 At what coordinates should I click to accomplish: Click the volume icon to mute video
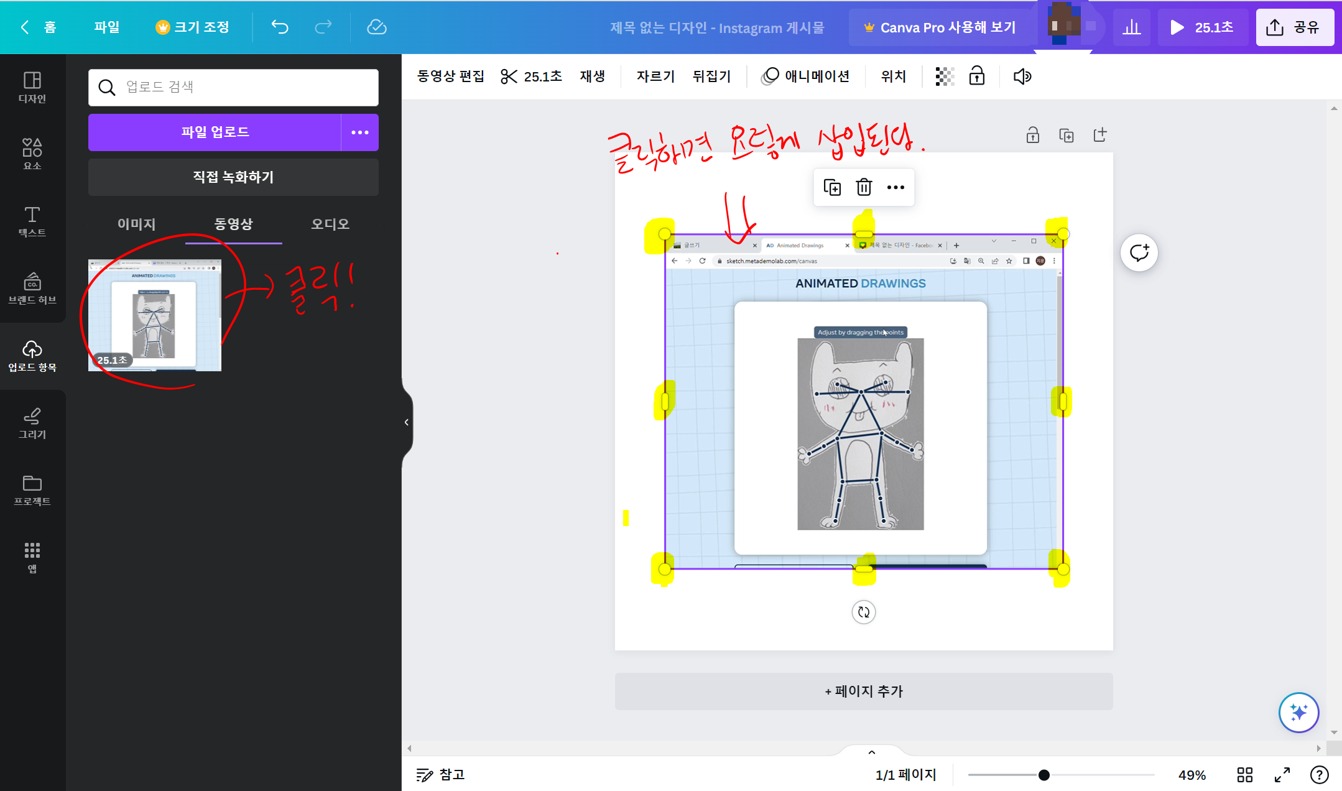coord(1021,76)
